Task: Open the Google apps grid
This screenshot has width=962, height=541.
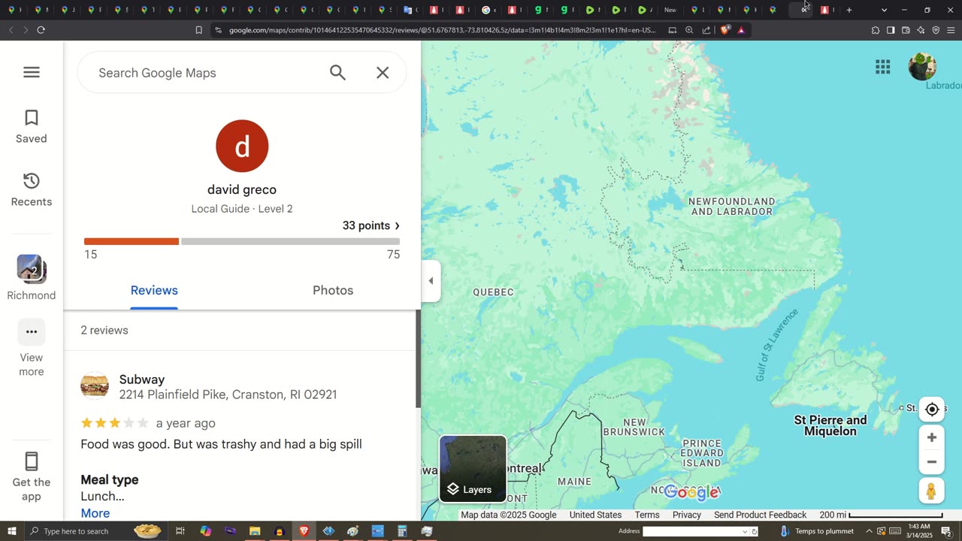Action: coord(883,67)
